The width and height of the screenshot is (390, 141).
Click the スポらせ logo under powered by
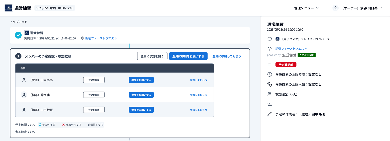tap(289, 55)
